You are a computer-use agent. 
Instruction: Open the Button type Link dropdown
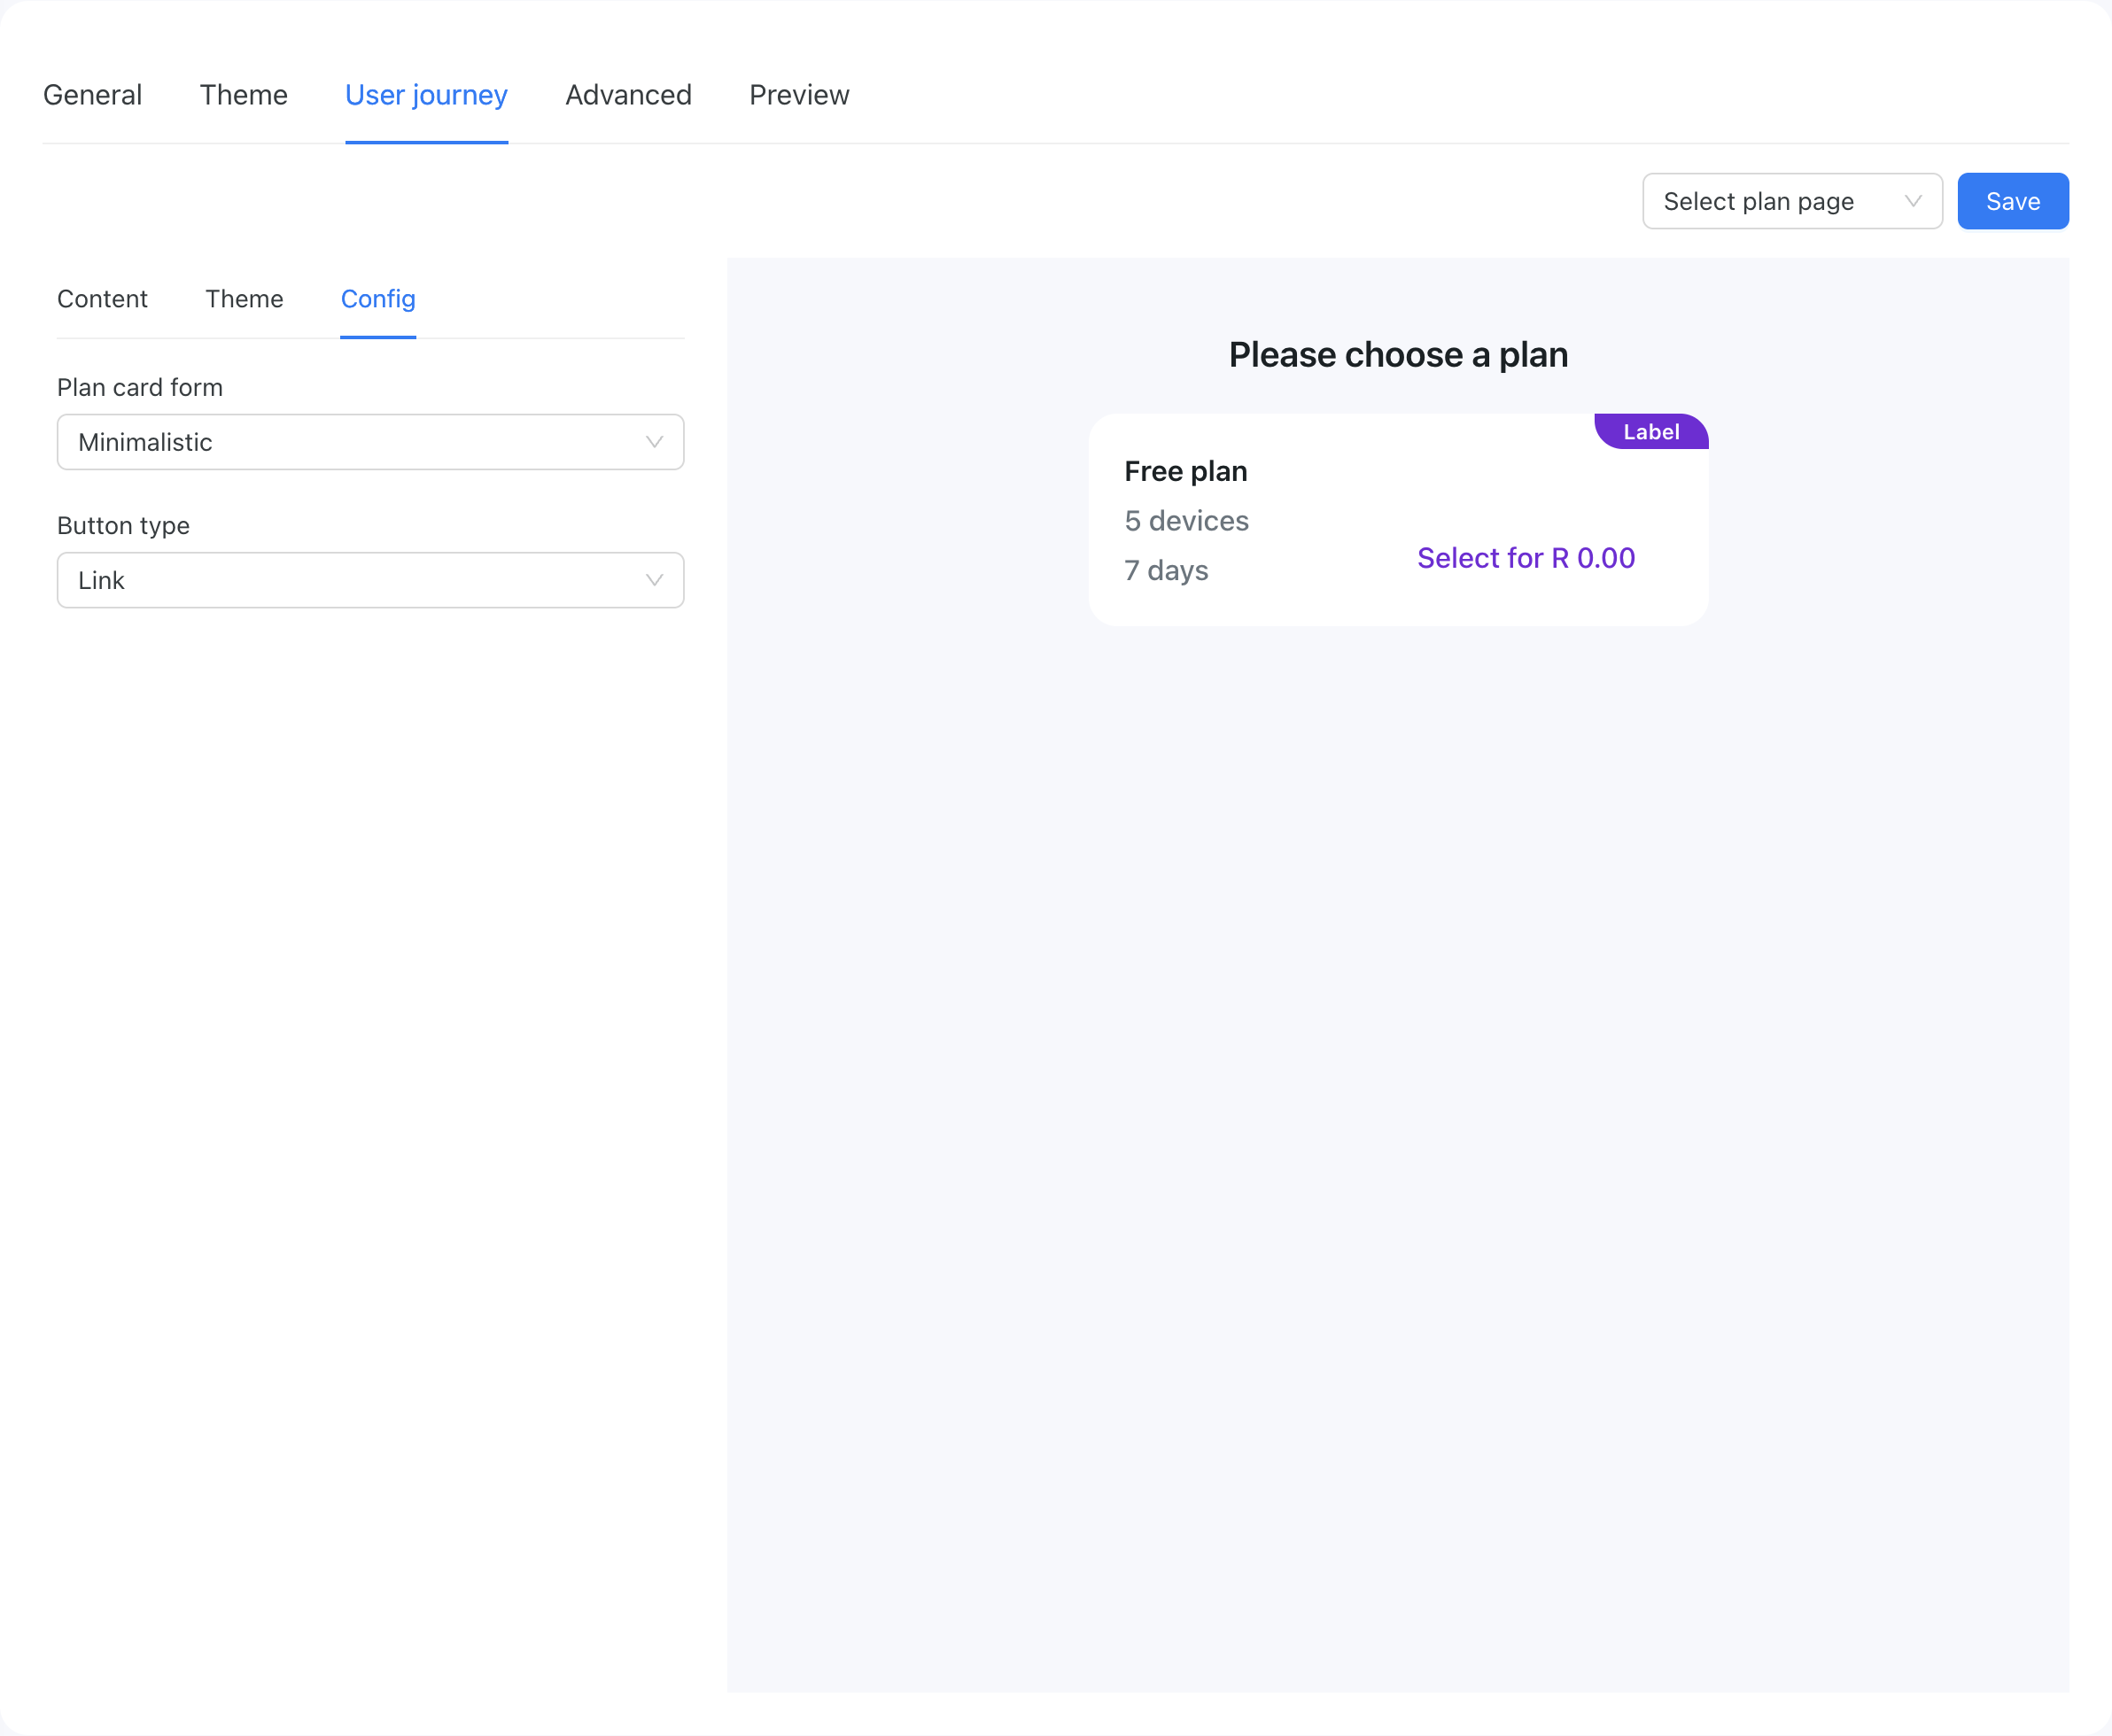tap(370, 580)
